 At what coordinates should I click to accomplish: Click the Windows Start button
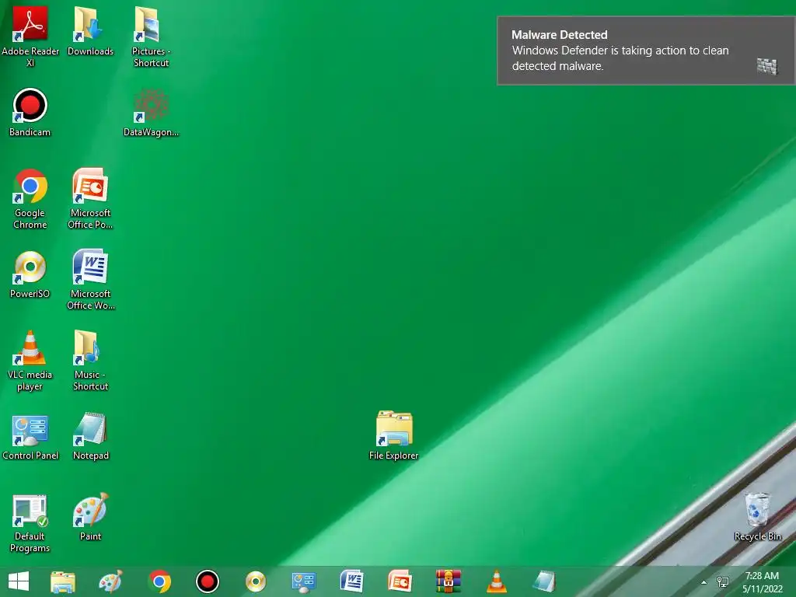tap(19, 581)
